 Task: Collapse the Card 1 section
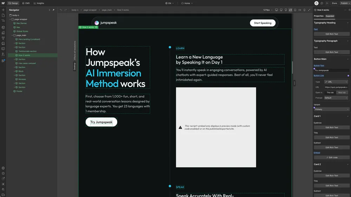347,116
